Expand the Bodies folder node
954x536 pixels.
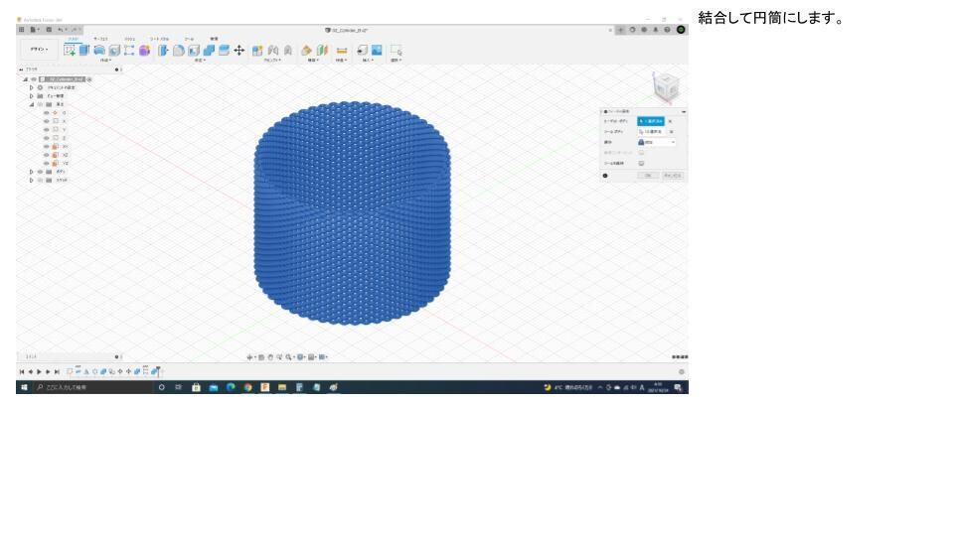click(32, 172)
